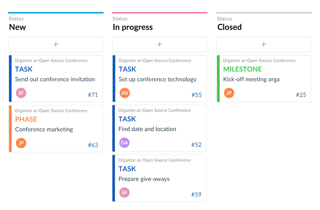Screen dimensions: 320x210
Task: Click the Closed column title
Action: pos(229,27)
